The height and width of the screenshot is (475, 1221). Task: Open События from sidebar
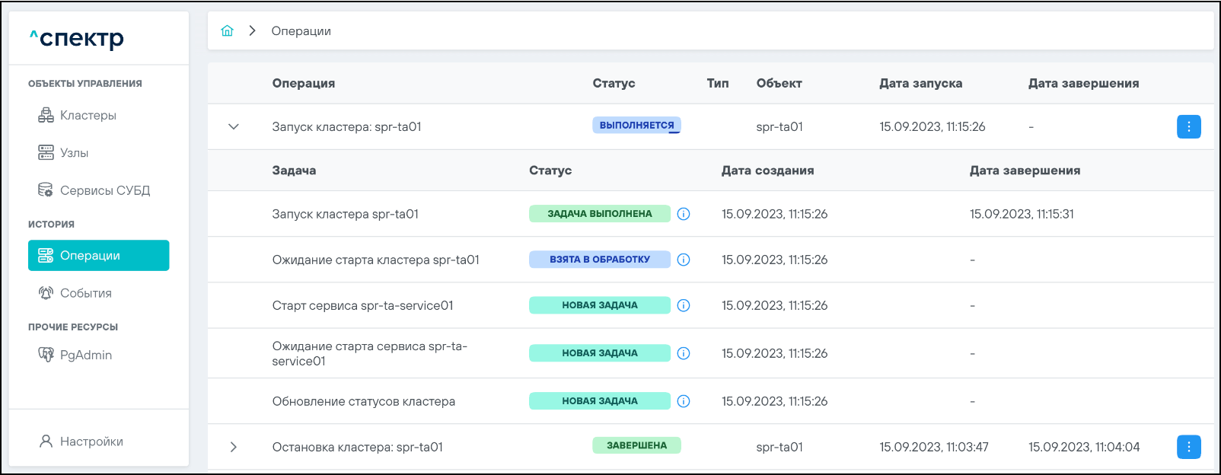coord(85,293)
